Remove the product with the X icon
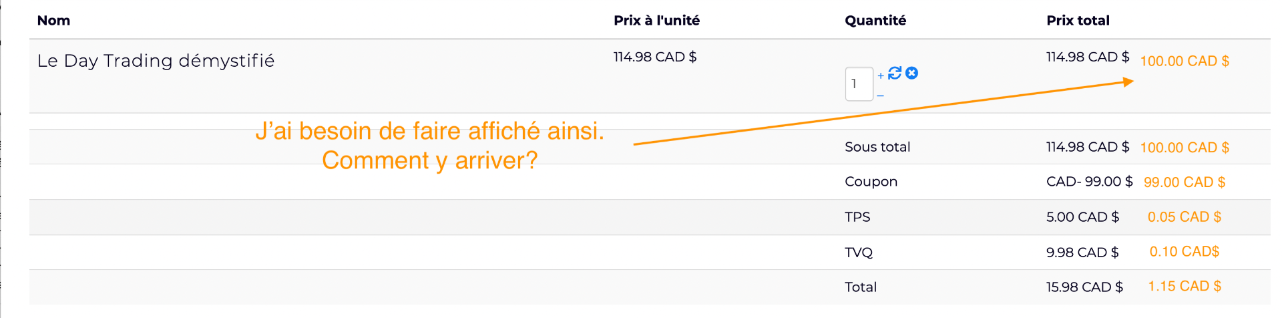 [x=911, y=73]
